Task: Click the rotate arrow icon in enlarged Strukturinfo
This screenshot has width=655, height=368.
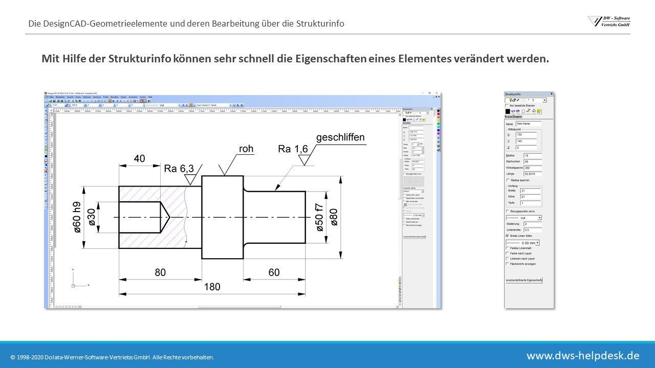Action: click(x=534, y=111)
